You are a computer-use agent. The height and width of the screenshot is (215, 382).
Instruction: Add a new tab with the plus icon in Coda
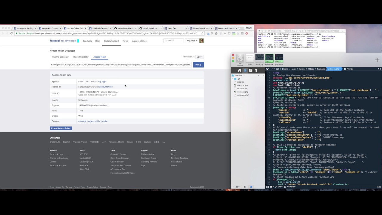pos(377,60)
